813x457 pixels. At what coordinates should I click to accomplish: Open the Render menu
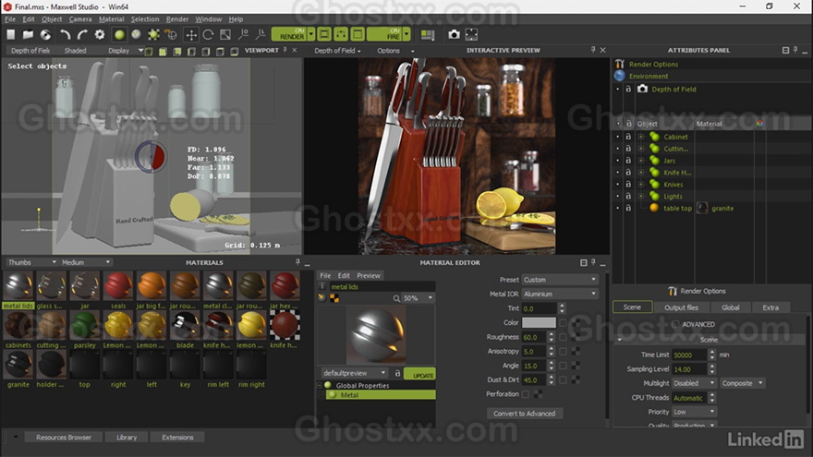click(x=177, y=19)
